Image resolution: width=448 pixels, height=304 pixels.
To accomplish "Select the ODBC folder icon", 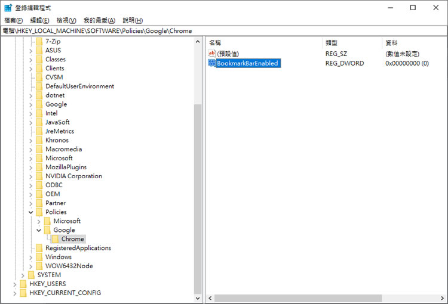I will (39, 185).
